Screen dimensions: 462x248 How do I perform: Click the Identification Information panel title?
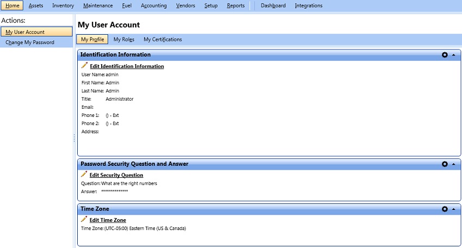pos(115,54)
